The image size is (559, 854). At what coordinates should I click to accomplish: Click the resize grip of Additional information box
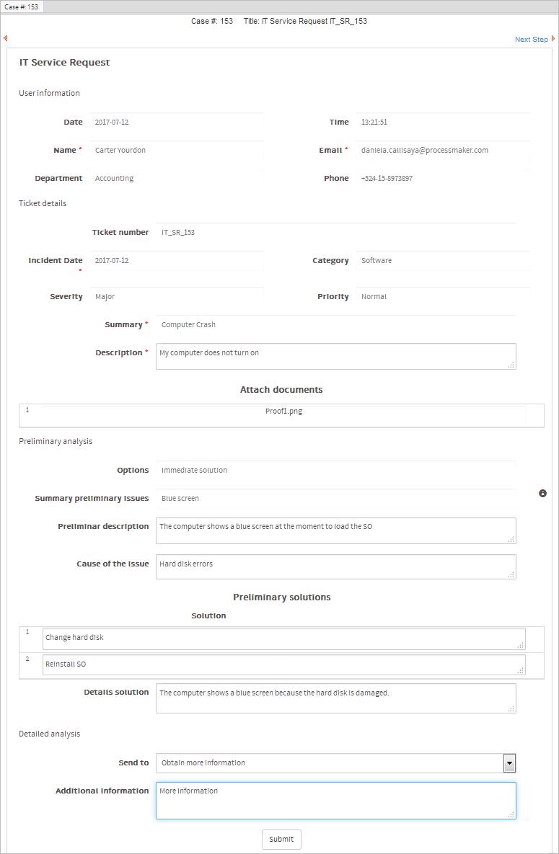(511, 814)
